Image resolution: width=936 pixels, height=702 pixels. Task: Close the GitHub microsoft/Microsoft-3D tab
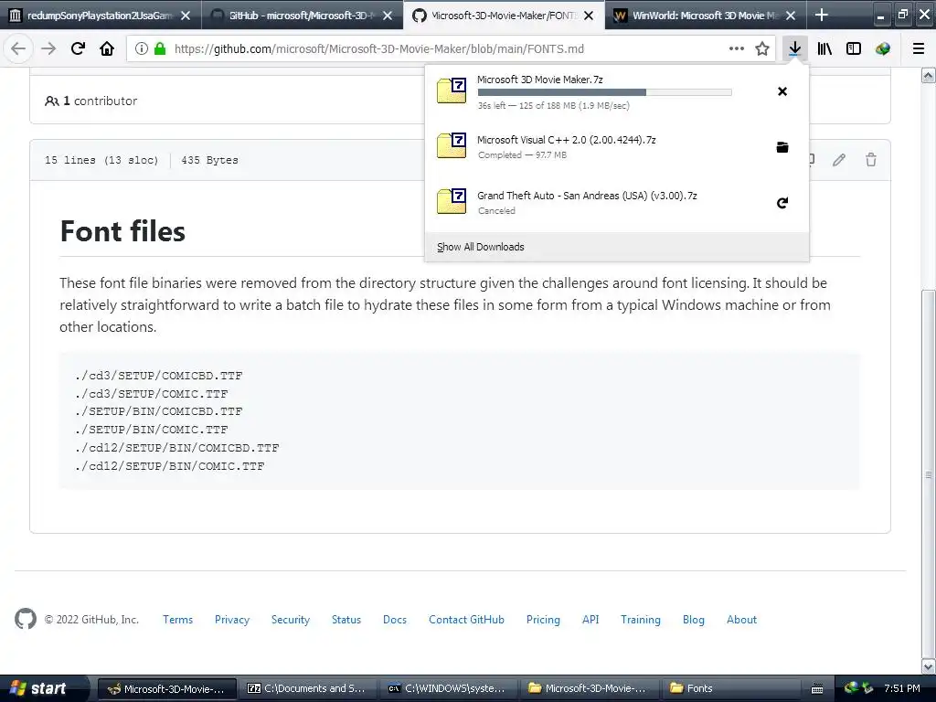[388, 16]
